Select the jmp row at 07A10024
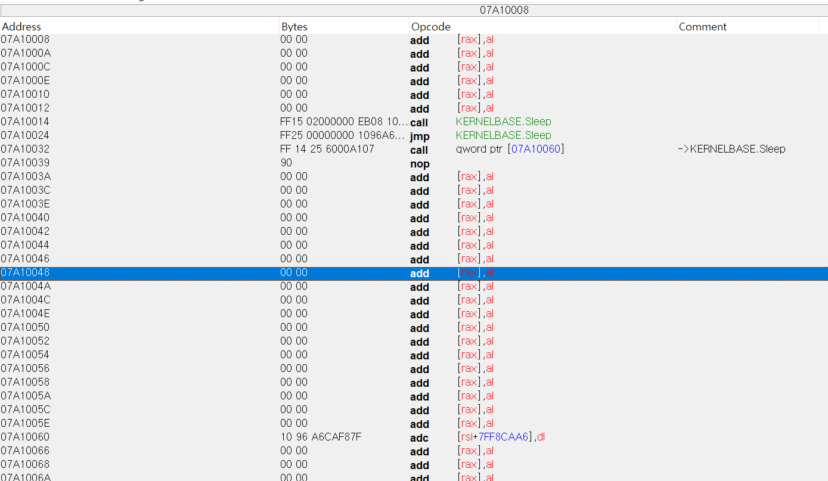This screenshot has width=828, height=481. coord(420,135)
